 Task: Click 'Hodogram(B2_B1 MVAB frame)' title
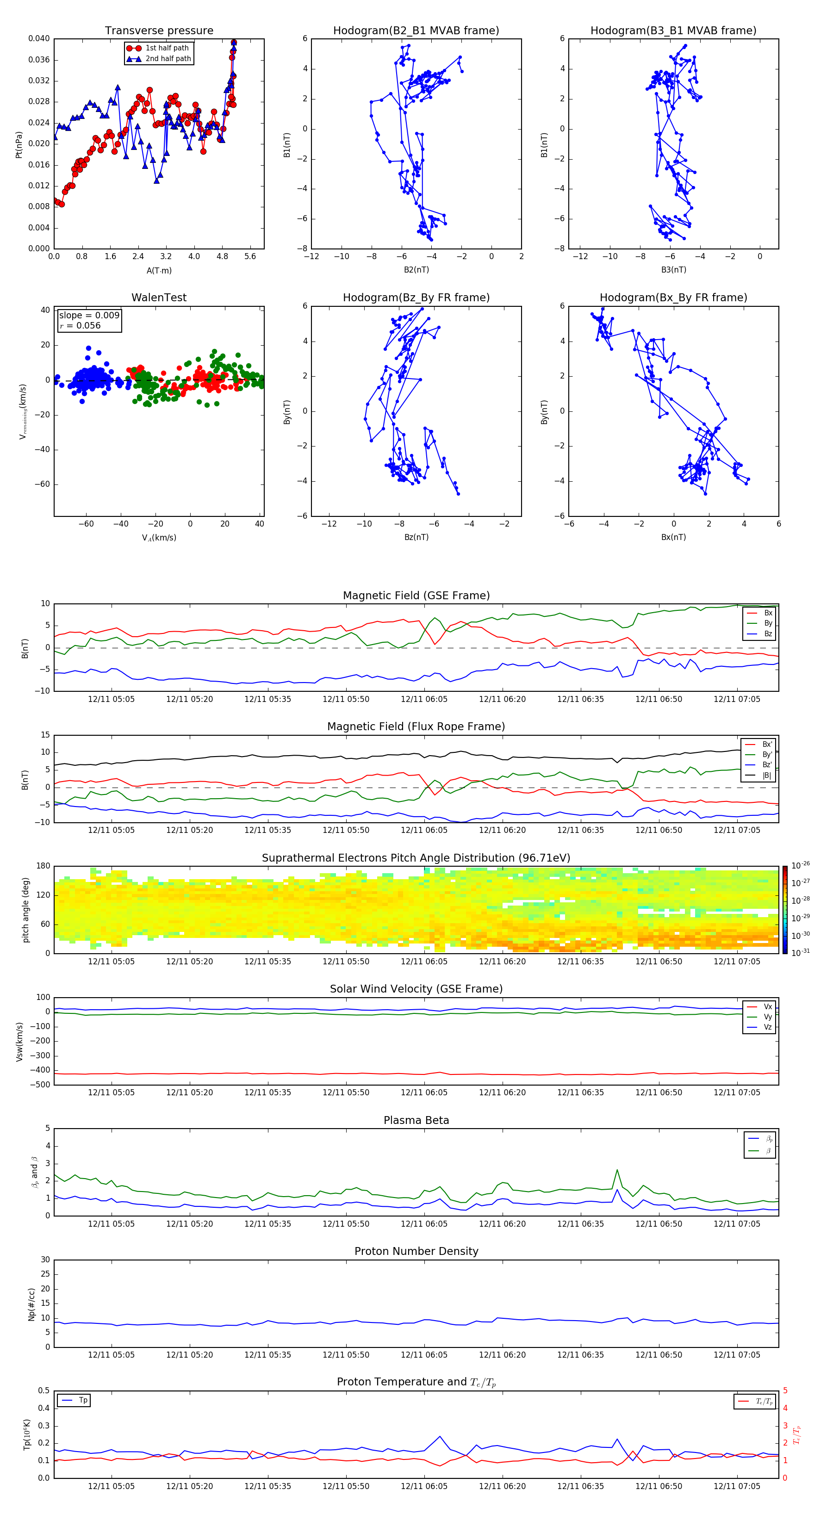416,31
